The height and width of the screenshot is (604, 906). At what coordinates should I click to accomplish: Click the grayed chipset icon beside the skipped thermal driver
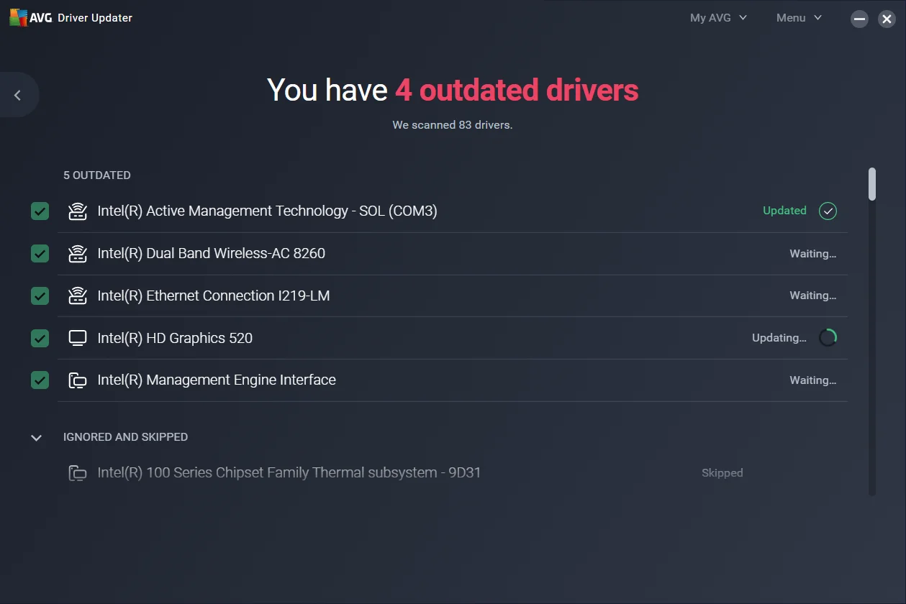tap(77, 472)
